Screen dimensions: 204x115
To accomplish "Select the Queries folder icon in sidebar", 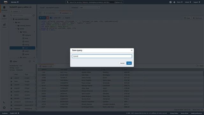I will point(4,17).
